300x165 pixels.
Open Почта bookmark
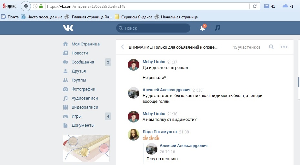coord(10,17)
